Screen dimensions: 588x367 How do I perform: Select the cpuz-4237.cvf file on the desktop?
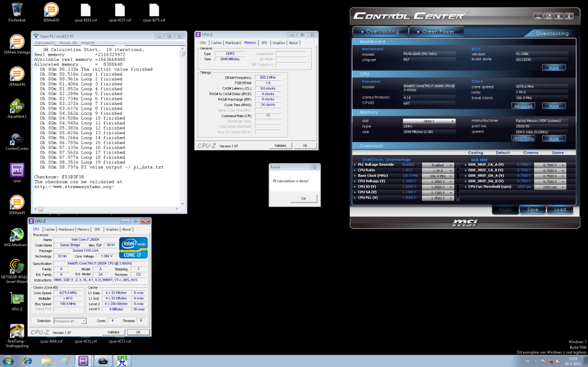tap(119, 12)
